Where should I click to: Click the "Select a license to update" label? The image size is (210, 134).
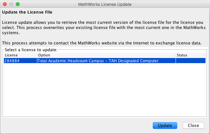[x=31, y=50]
